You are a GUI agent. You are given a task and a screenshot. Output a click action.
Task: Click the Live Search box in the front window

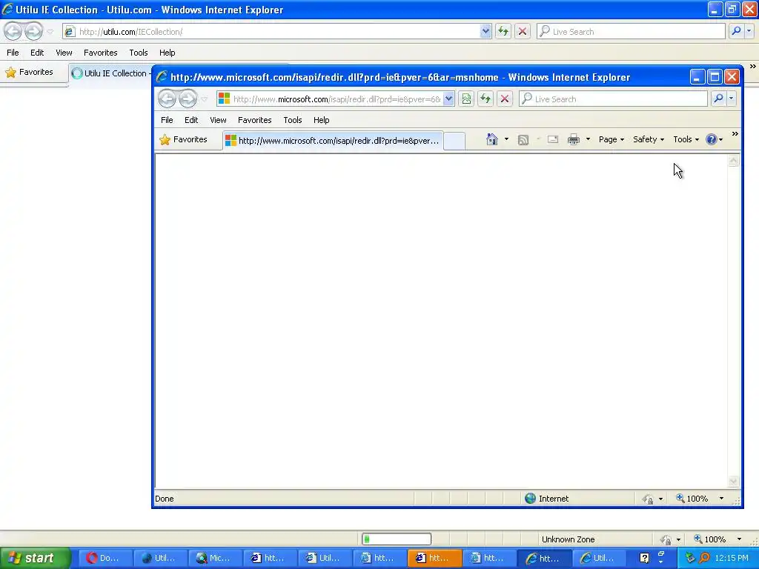click(x=613, y=99)
